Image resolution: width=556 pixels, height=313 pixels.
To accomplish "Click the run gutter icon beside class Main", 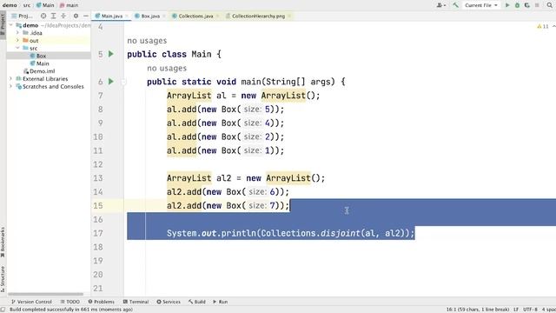I will pos(111,54).
